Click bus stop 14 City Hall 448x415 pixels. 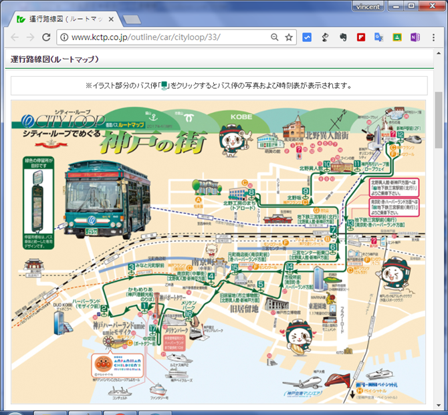click(x=290, y=269)
